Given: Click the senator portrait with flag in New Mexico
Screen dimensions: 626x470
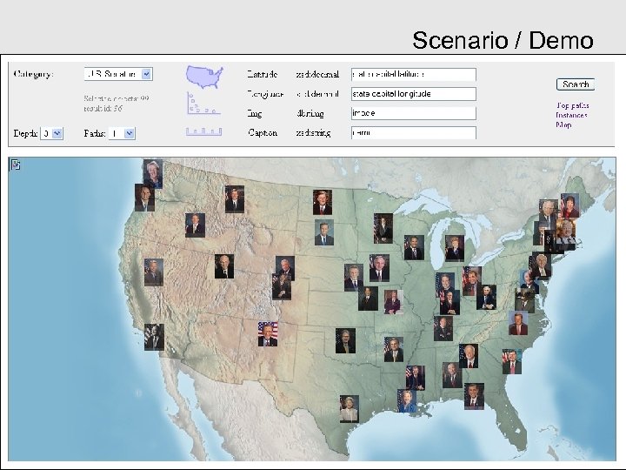Looking at the screenshot, I should 268,334.
